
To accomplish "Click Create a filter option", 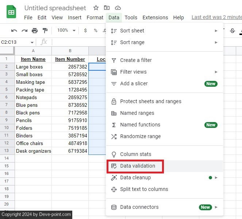I will (136, 60).
